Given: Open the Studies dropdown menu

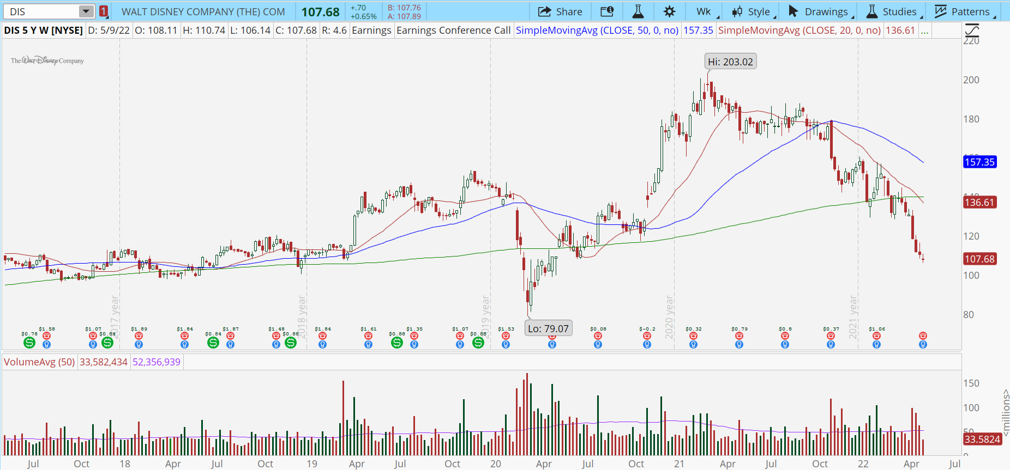Looking at the screenshot, I should tap(894, 11).
